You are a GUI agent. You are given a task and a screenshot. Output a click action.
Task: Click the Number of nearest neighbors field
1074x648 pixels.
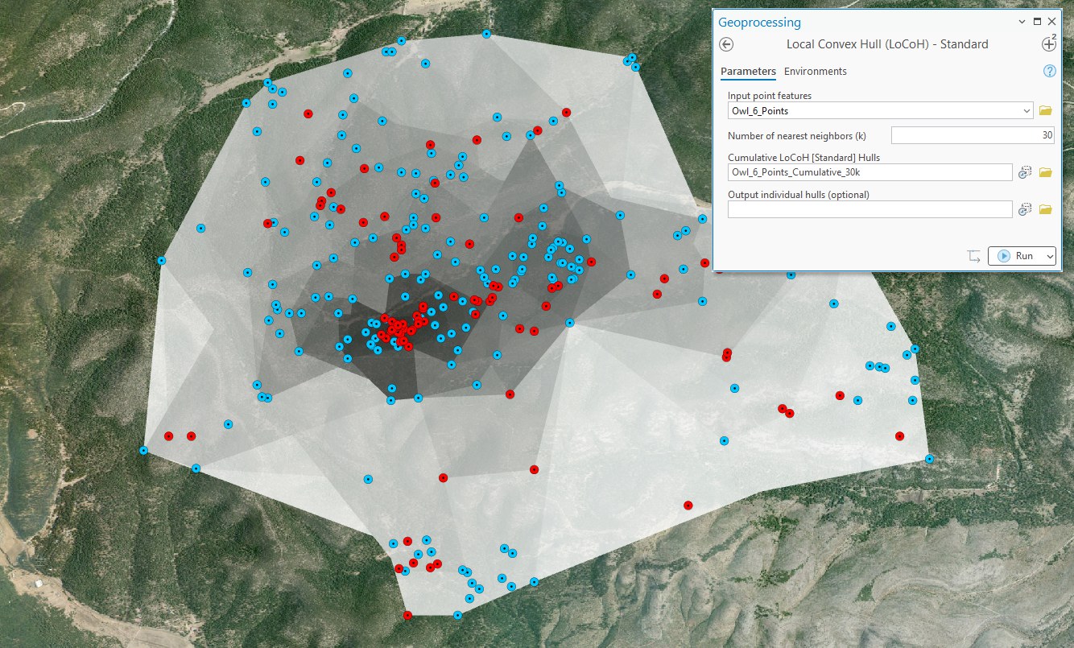click(973, 135)
